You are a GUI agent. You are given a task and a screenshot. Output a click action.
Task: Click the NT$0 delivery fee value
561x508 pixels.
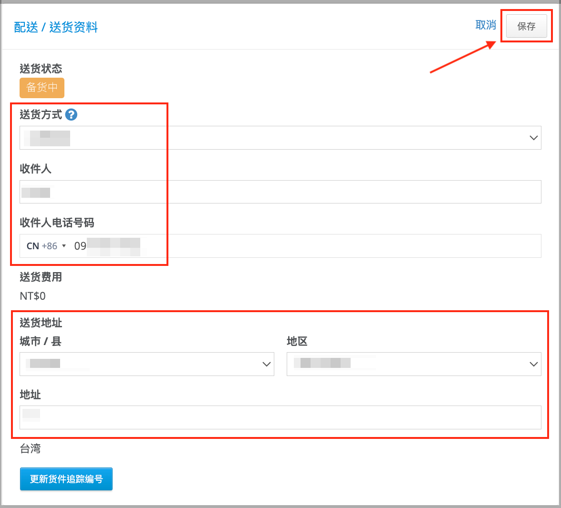click(32, 296)
